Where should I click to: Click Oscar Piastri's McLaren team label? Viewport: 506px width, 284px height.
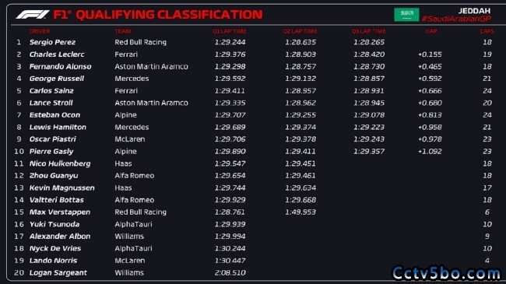click(130, 139)
